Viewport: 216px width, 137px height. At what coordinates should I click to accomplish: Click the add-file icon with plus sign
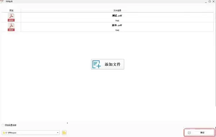(x=96, y=64)
